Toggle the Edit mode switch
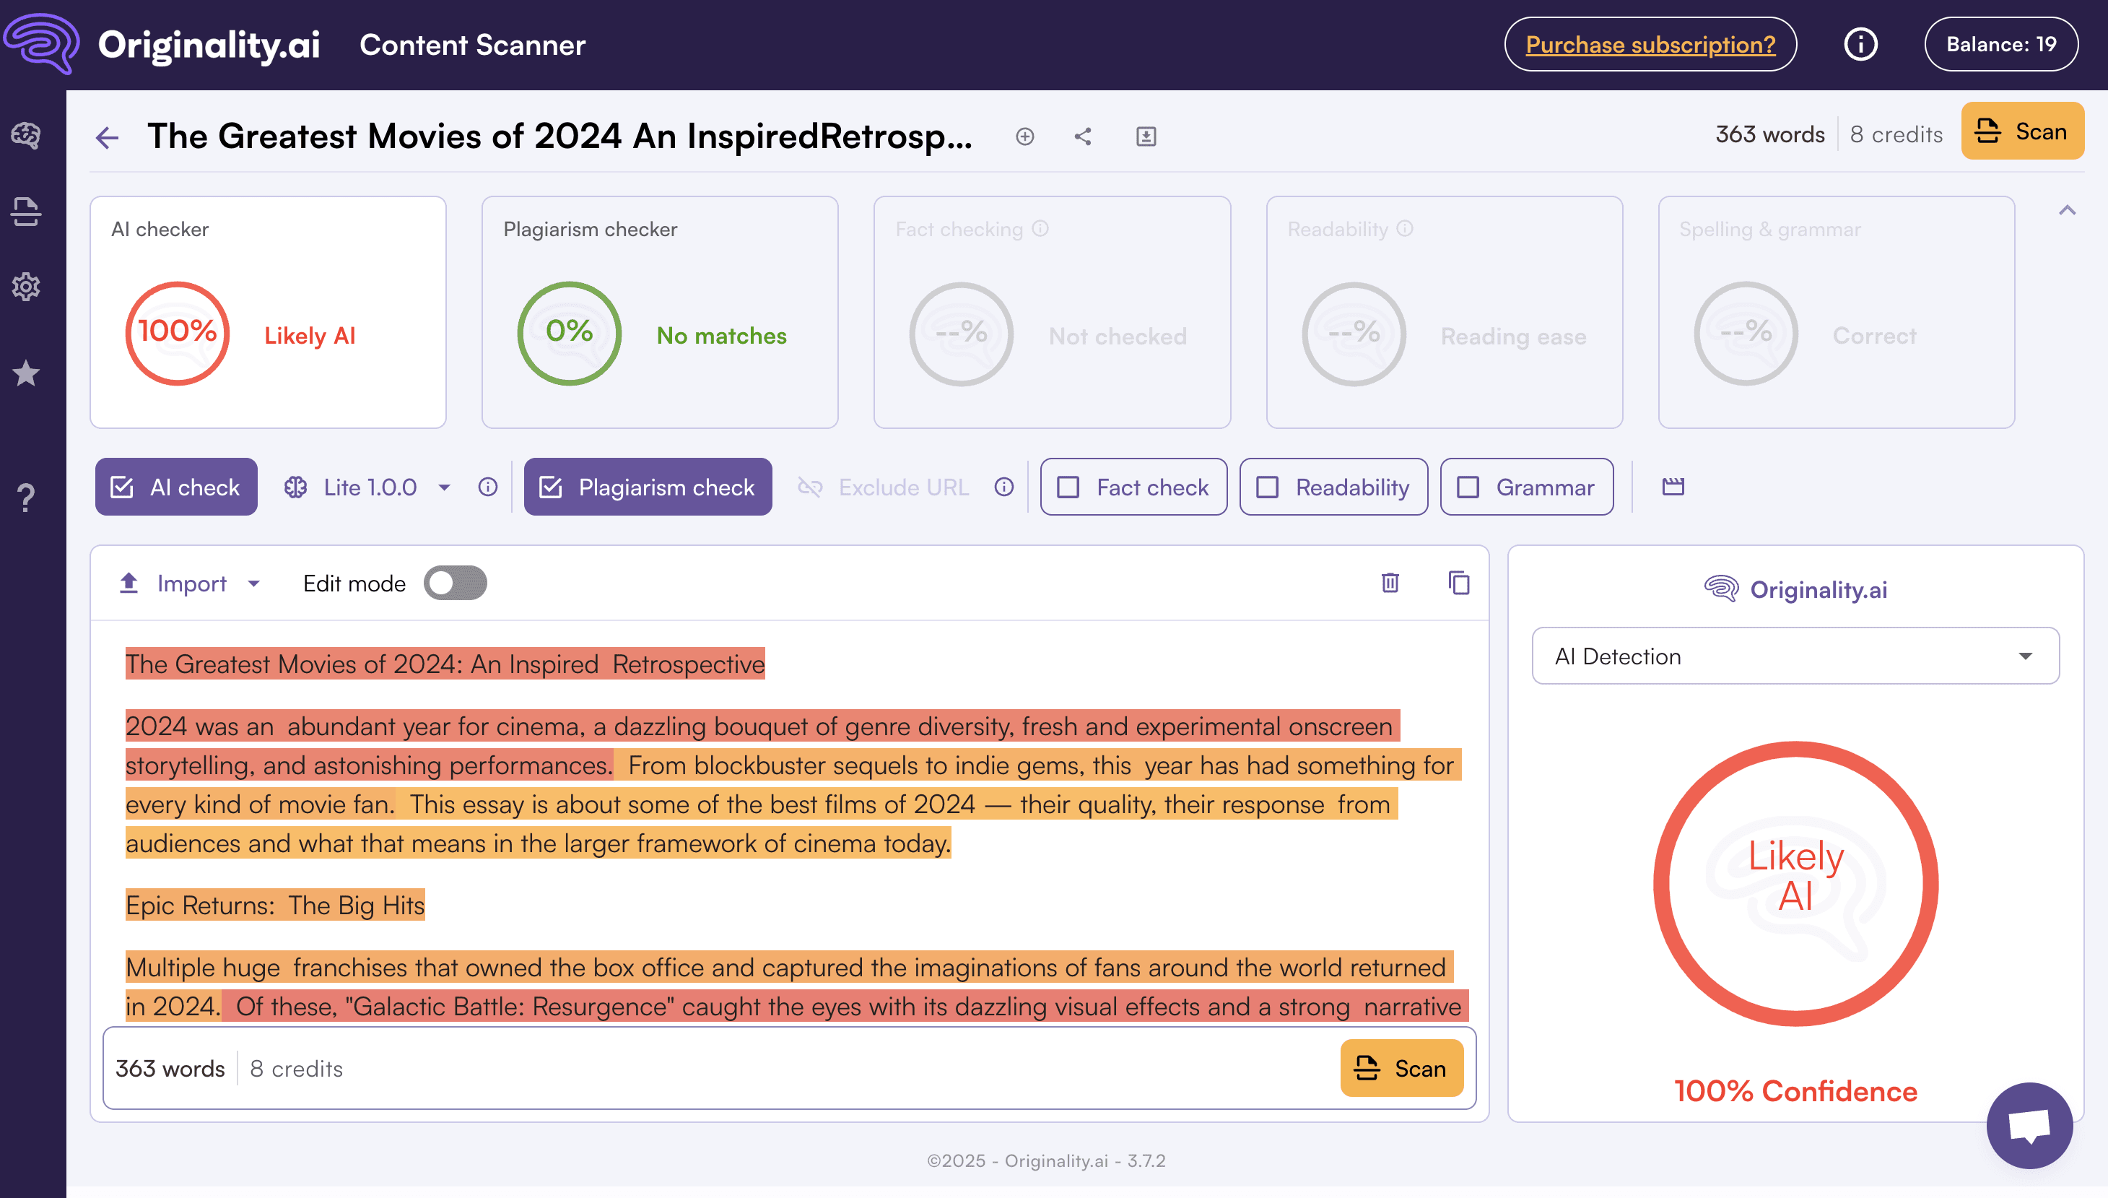 click(455, 583)
